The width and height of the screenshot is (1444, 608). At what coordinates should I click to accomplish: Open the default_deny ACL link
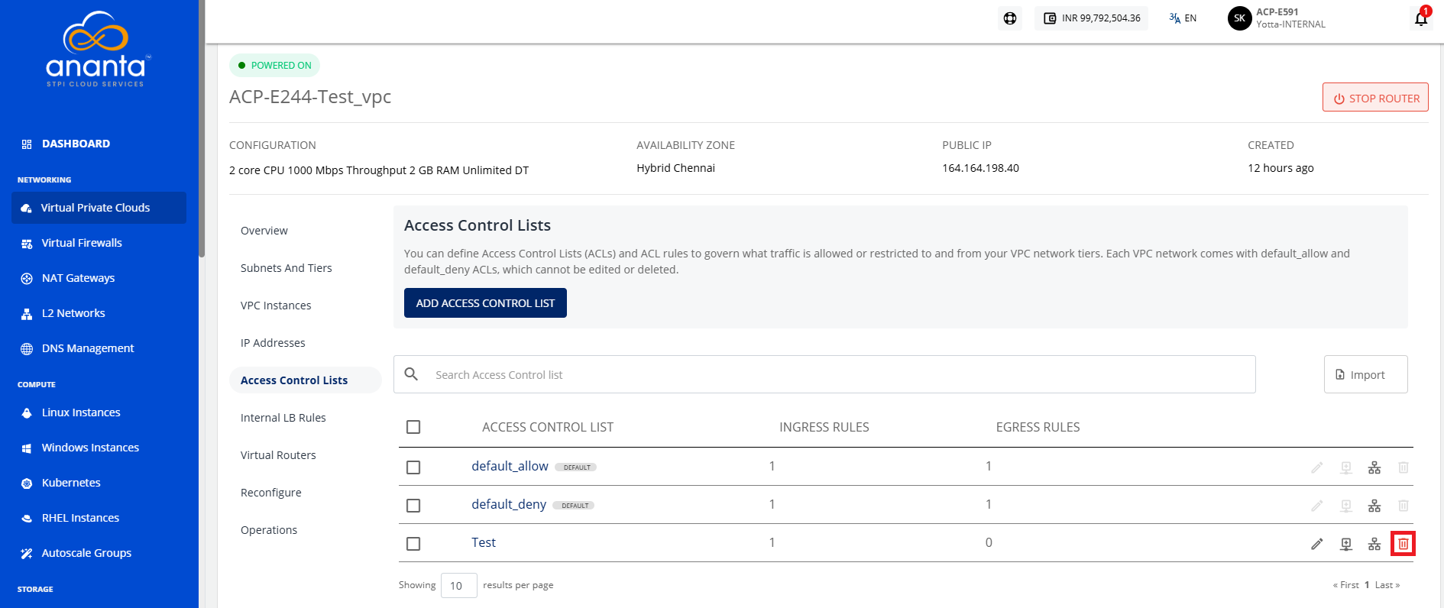pyautogui.click(x=509, y=504)
